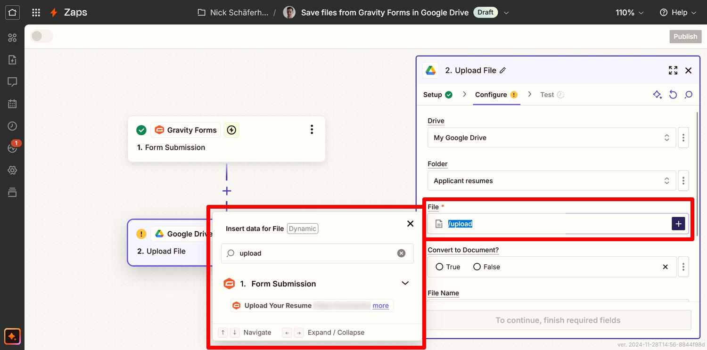The width and height of the screenshot is (707, 350).
Task: Click the undo refresh icon in panel
Action: tap(673, 95)
